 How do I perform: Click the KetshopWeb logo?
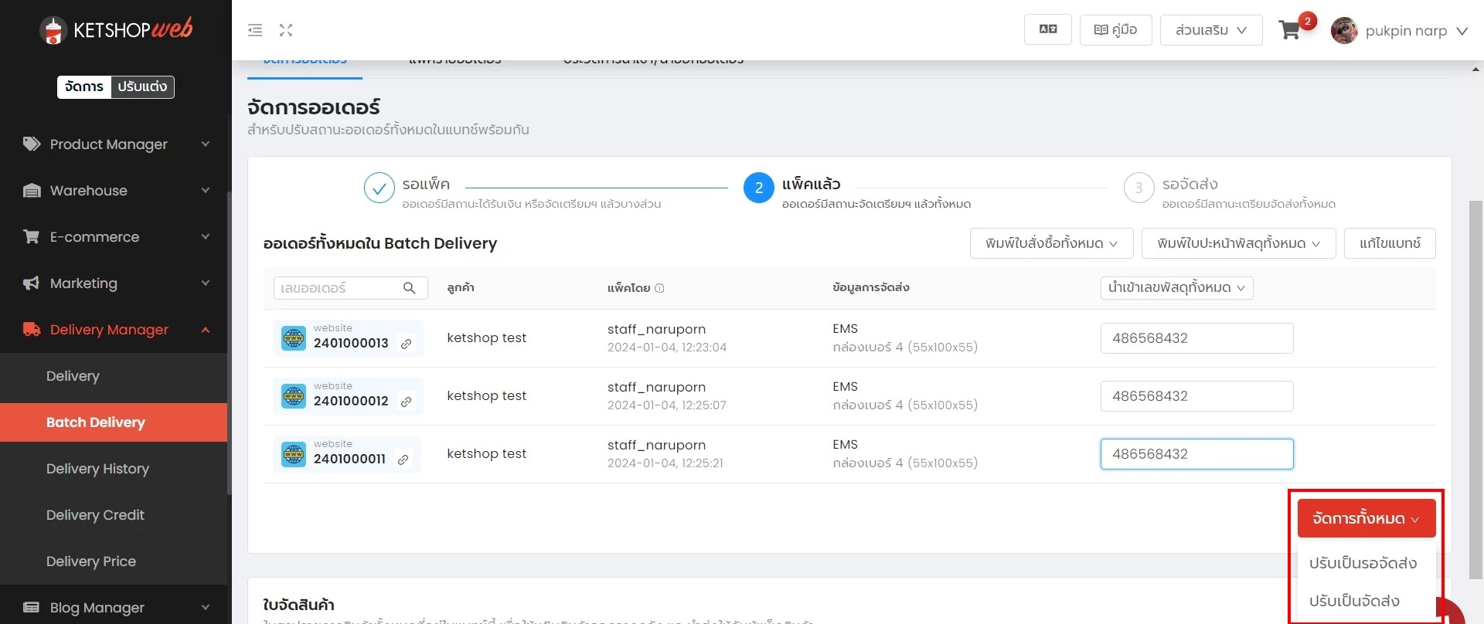(x=116, y=30)
